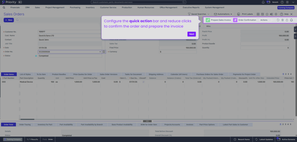Screen dimensions: 297x142
Task: Click the pane splitter handle above Order Total
Action: 148,121
